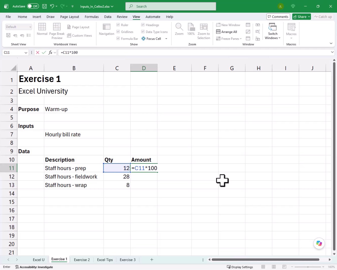Click Display Settings in status bar
This screenshot has height=270, width=337.
tap(240, 267)
